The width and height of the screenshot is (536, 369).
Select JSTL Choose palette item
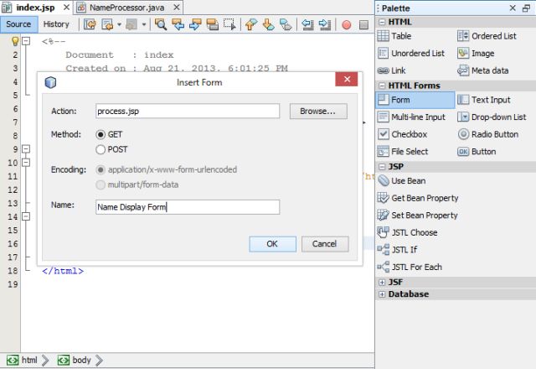point(408,232)
